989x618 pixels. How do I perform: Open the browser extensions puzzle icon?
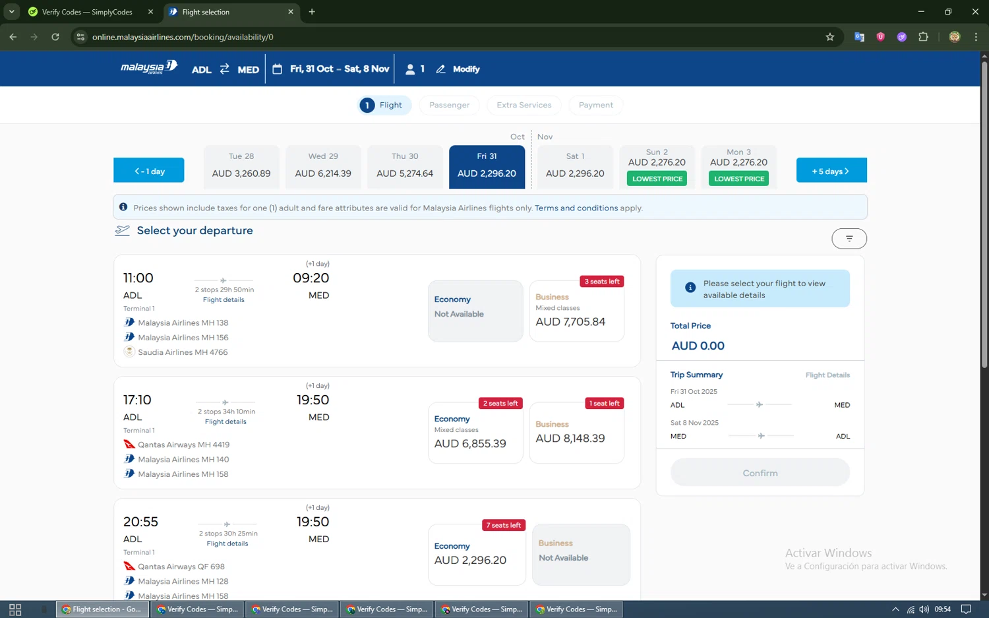(923, 37)
